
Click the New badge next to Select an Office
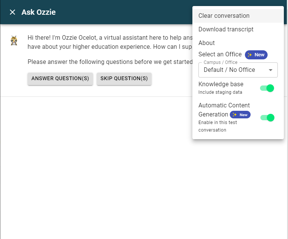(x=256, y=55)
